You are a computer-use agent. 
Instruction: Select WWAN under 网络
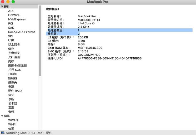click(x=13, y=120)
